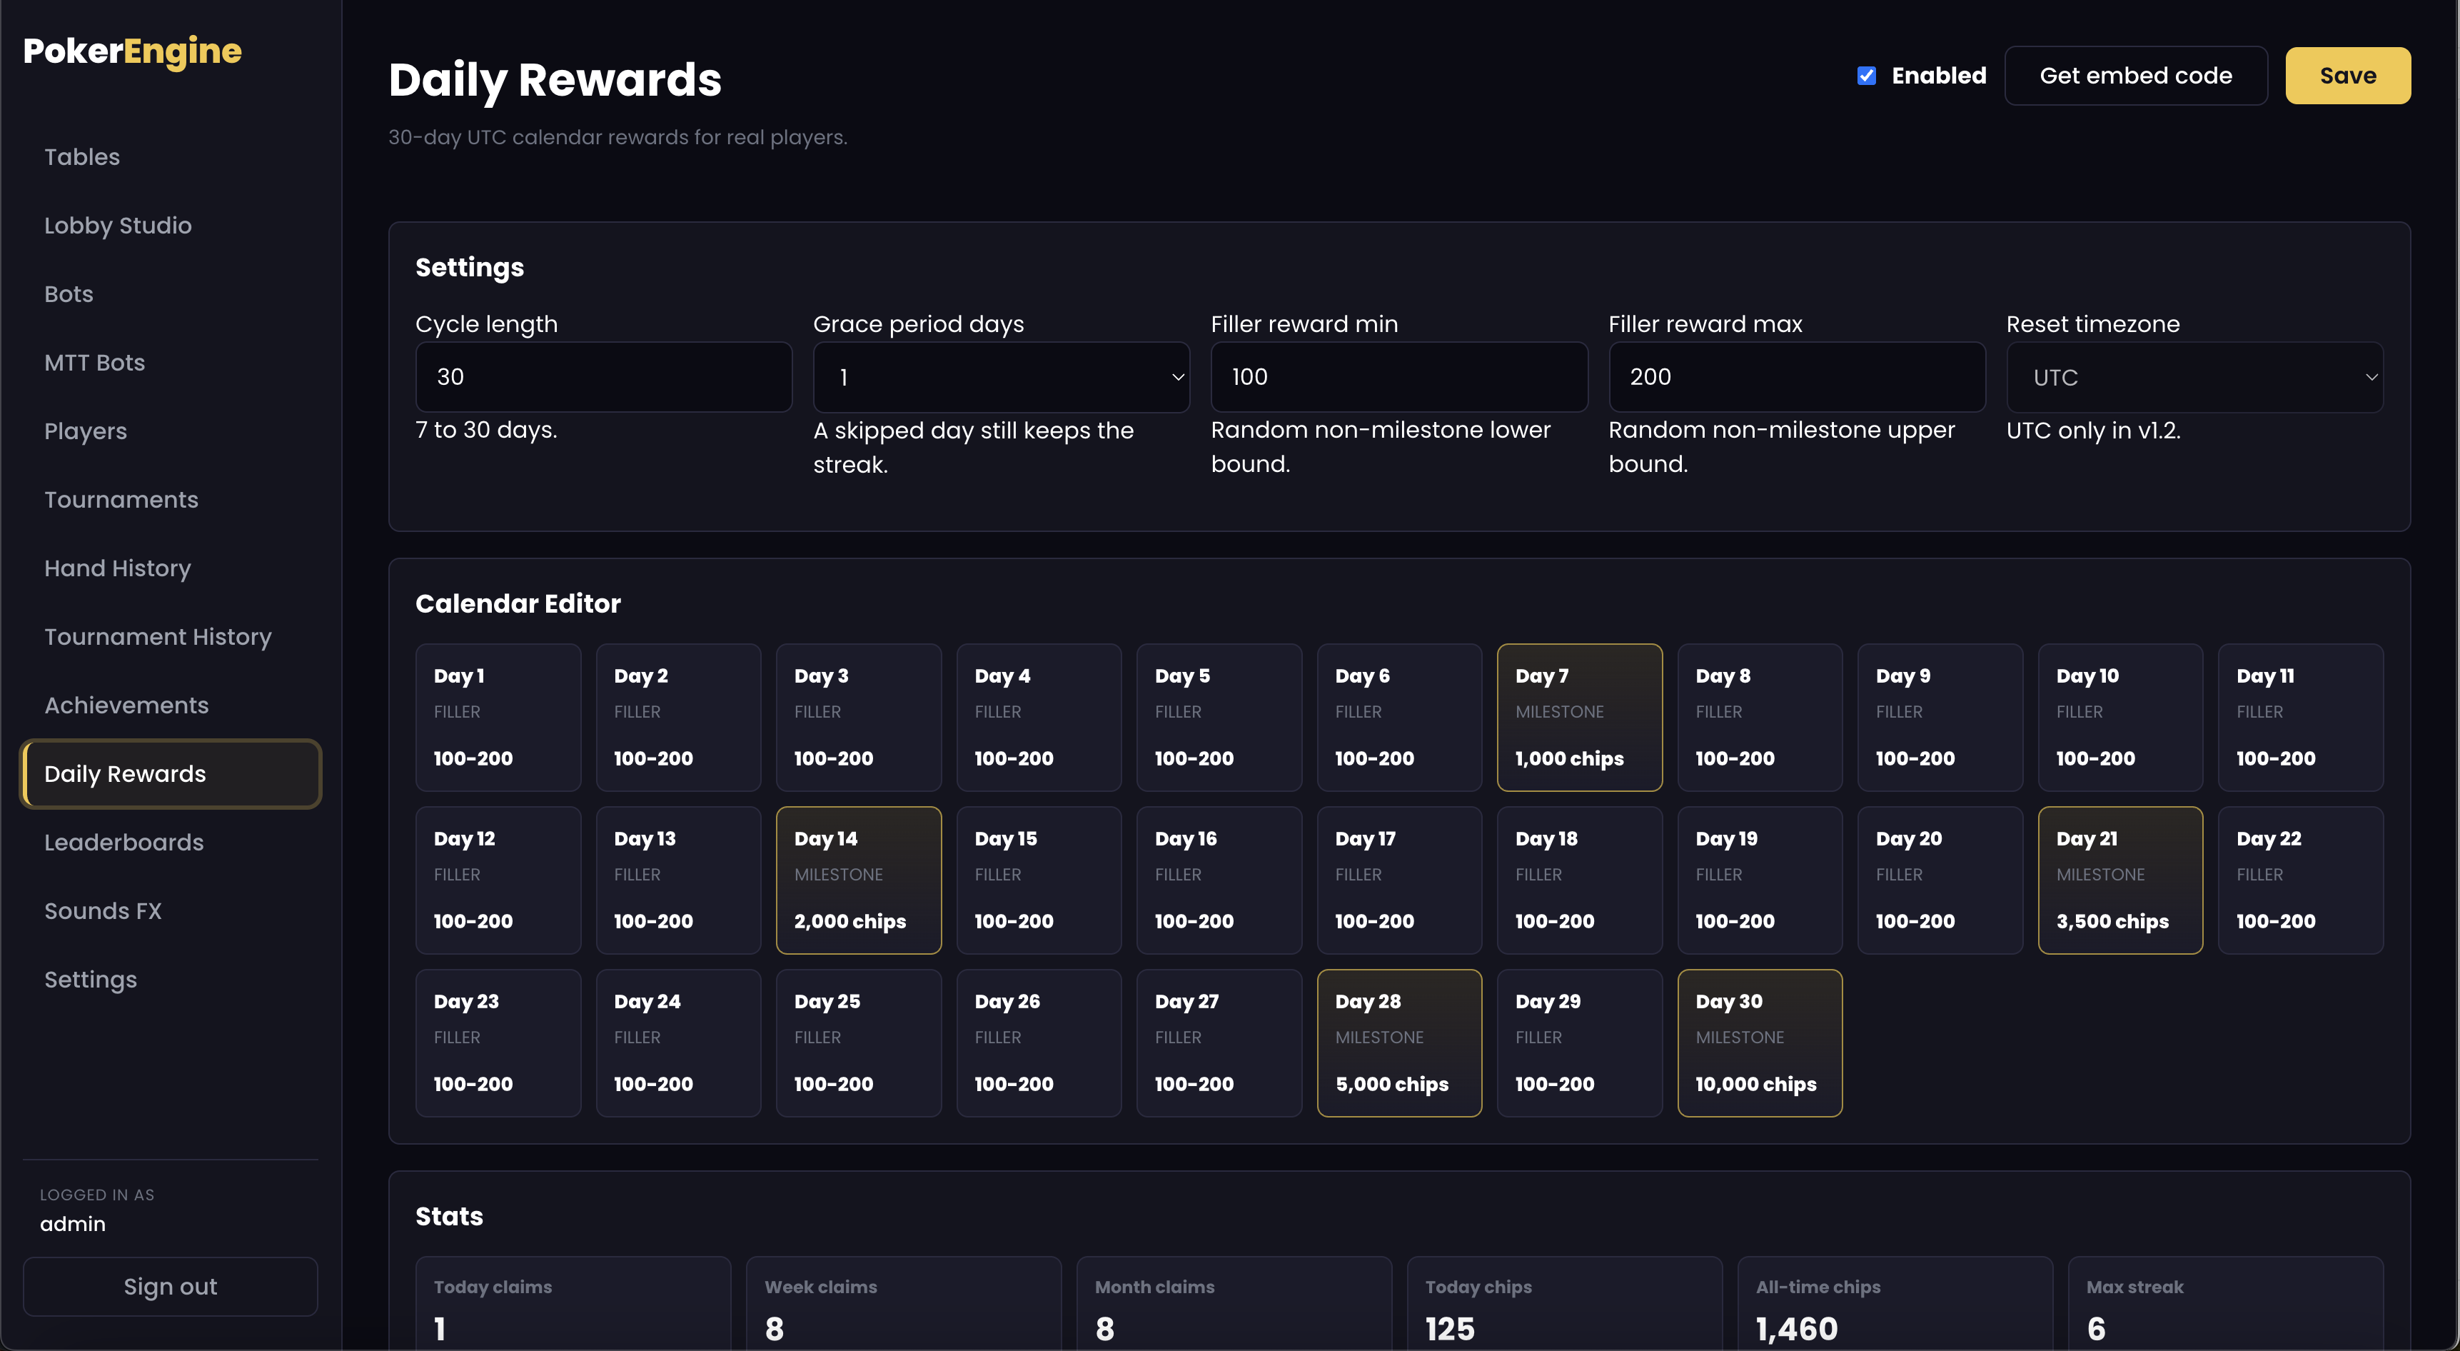Open the Day 23 calendar card
Screen dimensions: 2460x1351
click(x=498, y=1043)
